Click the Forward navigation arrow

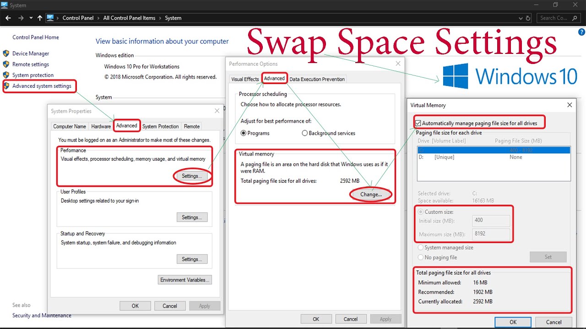pos(21,18)
